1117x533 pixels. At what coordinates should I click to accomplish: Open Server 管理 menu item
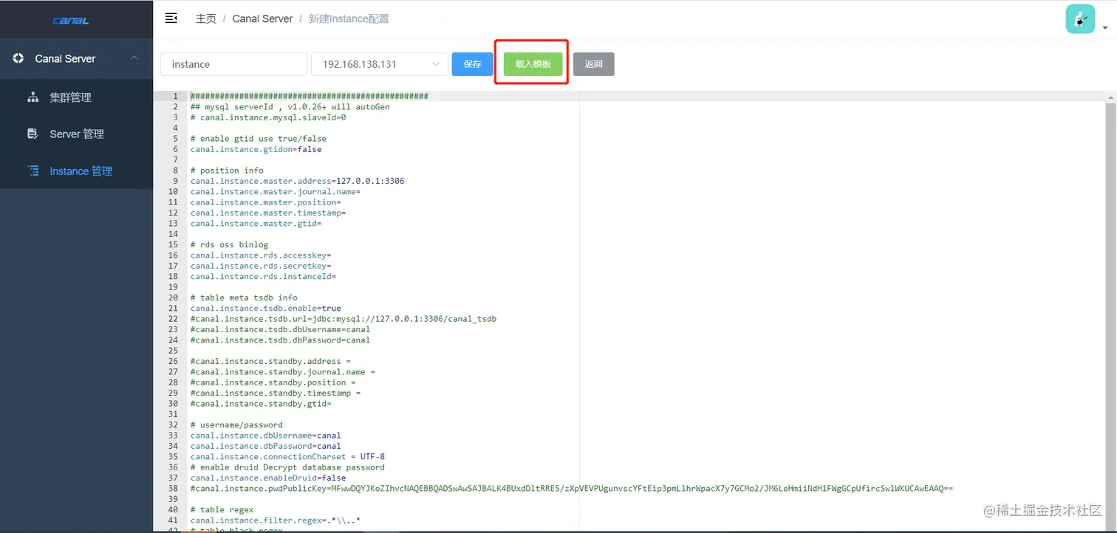click(x=77, y=134)
